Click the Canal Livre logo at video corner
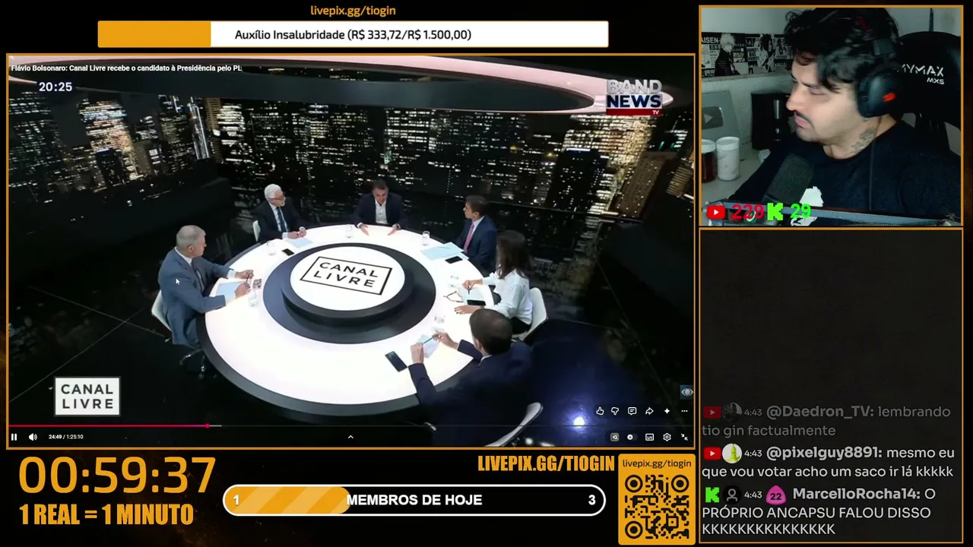Screen dimensions: 973x547 coord(87,396)
